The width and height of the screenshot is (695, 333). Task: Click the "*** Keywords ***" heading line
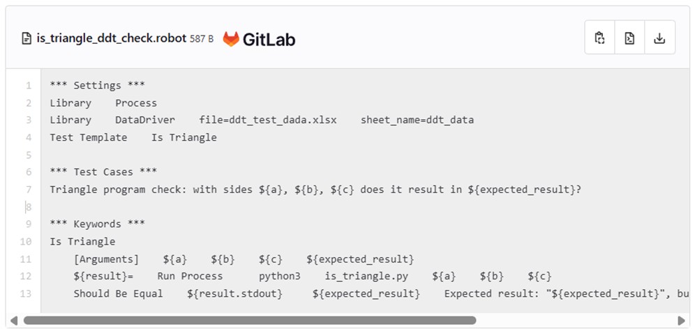click(97, 224)
